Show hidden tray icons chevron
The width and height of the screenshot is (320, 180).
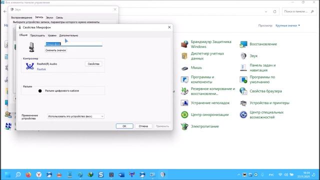click(239, 174)
